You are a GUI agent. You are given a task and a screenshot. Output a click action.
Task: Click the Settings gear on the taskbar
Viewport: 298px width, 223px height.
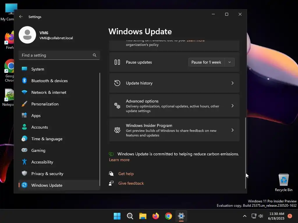click(x=181, y=216)
